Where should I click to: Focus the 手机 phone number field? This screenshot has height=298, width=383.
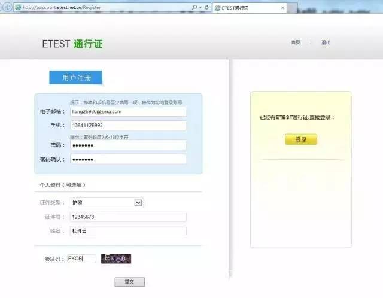(x=128, y=126)
